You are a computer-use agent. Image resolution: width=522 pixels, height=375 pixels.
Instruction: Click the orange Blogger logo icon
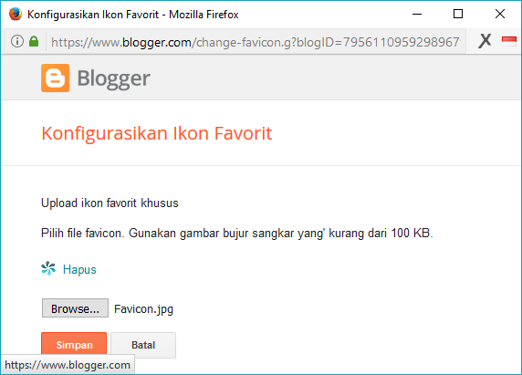coord(56,78)
